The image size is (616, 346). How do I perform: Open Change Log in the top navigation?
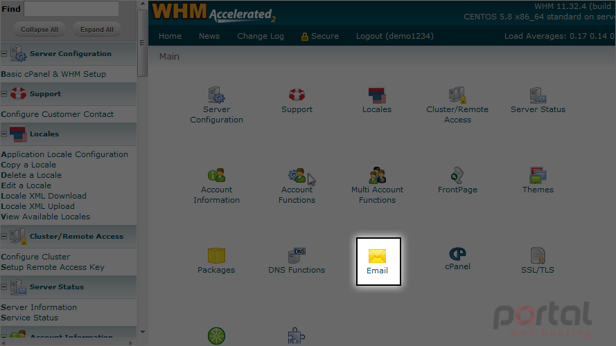[x=261, y=36]
